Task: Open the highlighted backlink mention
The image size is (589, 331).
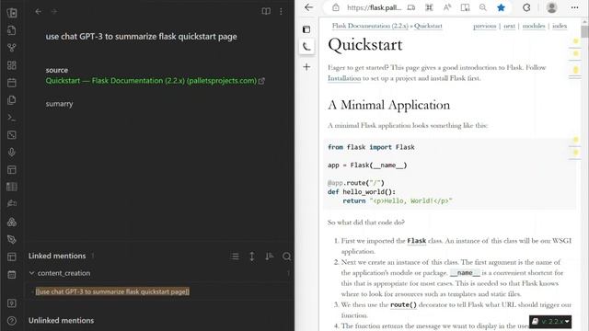Action: [112, 291]
